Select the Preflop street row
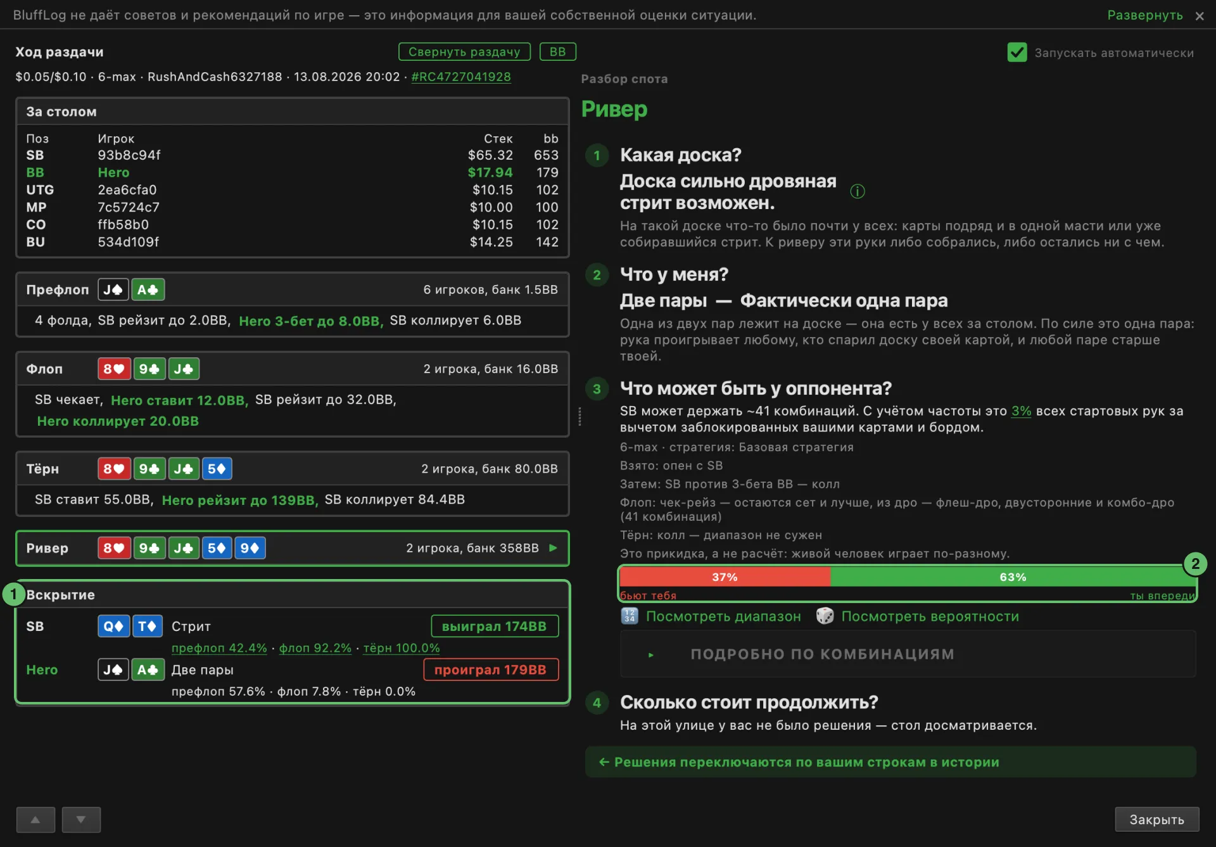The image size is (1216, 847). tap(292, 290)
